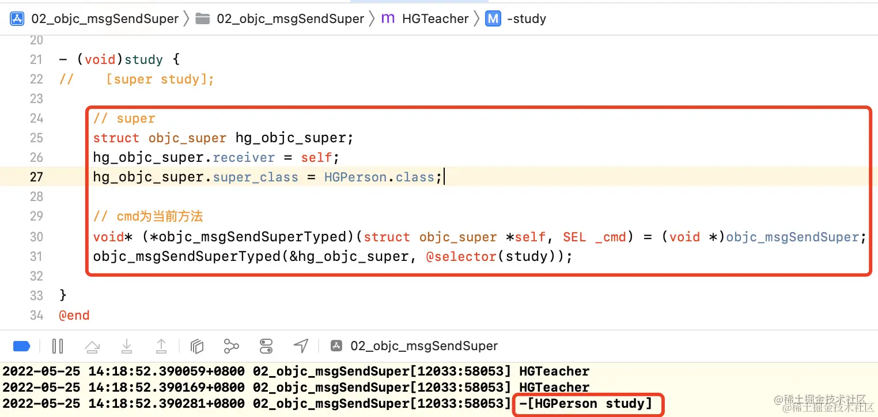Screen dimensions: 878x417
Task: Open the Environment Overrides control
Action: tap(266, 346)
